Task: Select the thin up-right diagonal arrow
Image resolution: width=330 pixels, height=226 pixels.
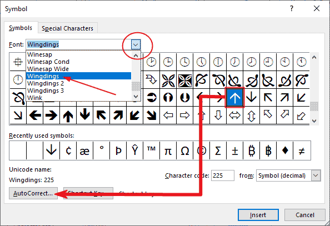Action: pos(284,98)
